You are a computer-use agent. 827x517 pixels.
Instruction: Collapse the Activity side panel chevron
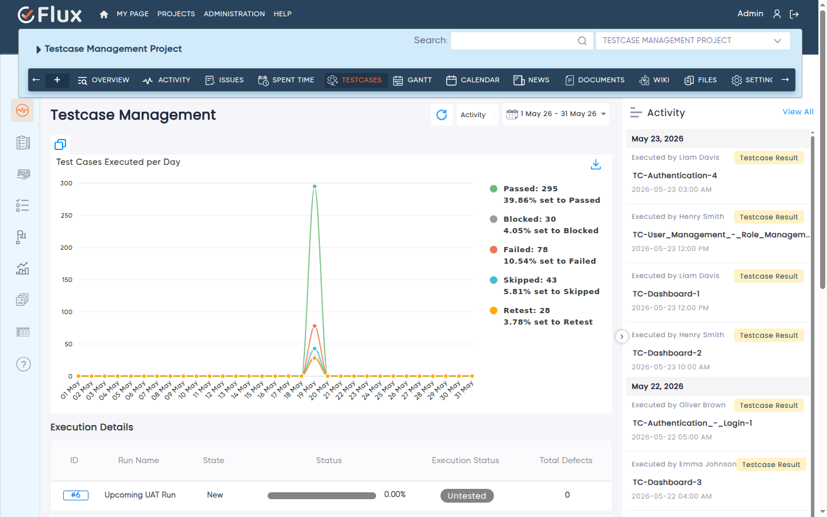621,337
